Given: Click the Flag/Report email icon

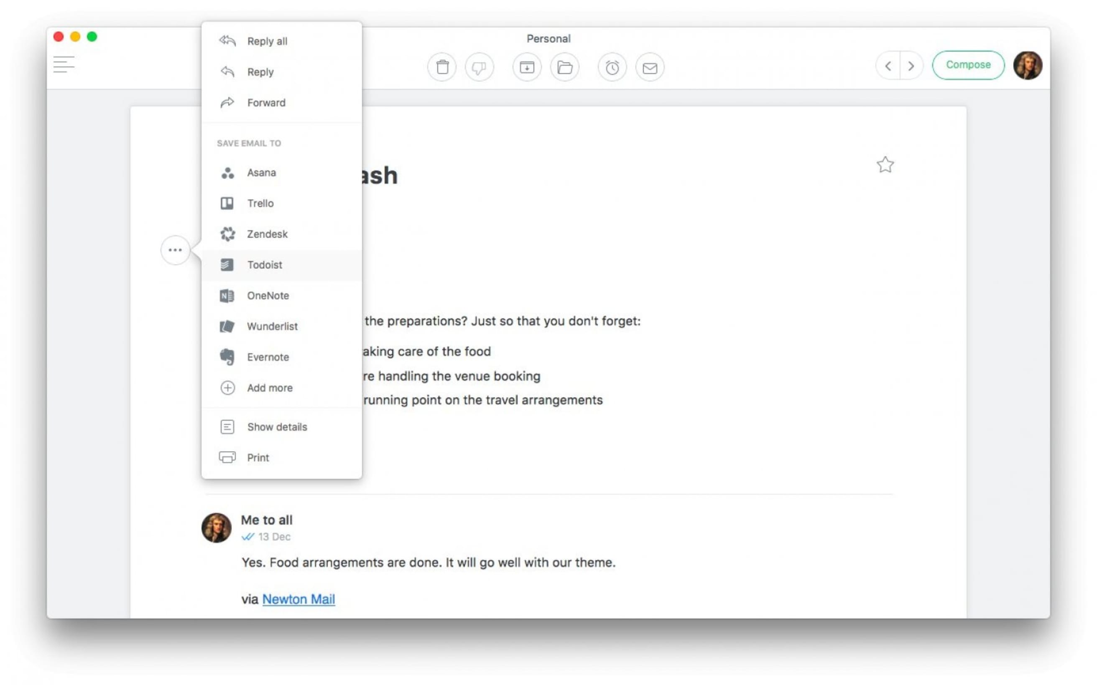Looking at the screenshot, I should pos(480,66).
